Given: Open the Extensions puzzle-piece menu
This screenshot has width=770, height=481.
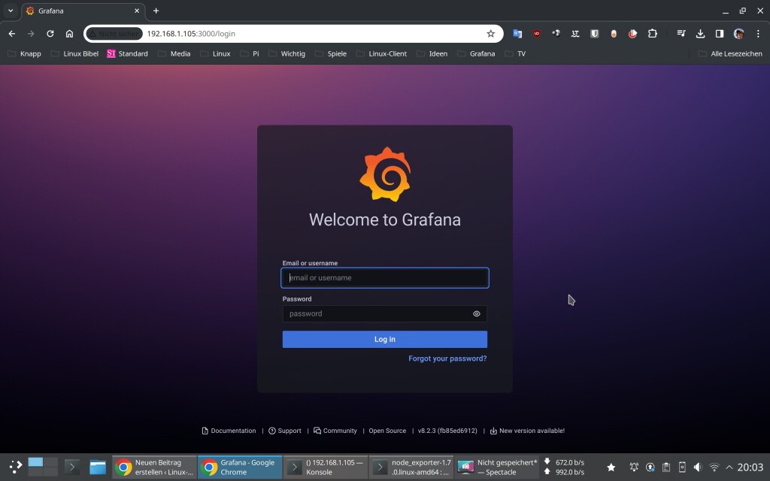Looking at the screenshot, I should [x=652, y=33].
